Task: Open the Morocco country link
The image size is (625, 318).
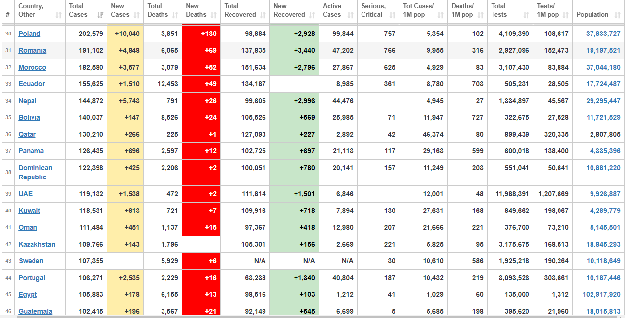Action: [x=32, y=67]
